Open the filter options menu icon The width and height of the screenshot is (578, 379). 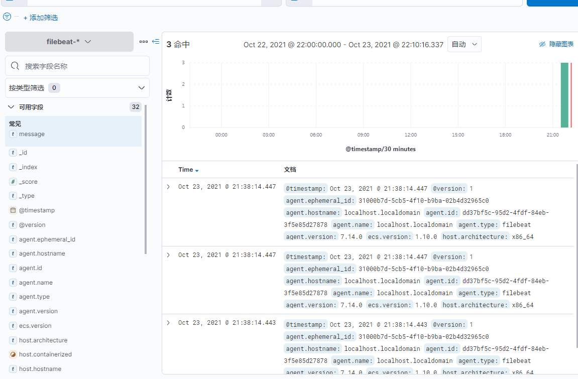coord(7,17)
